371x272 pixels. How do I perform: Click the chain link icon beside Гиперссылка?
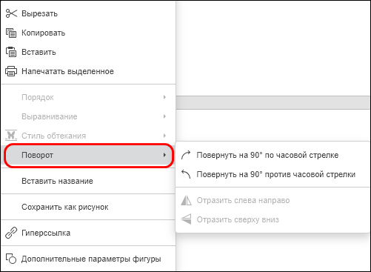click(x=11, y=233)
